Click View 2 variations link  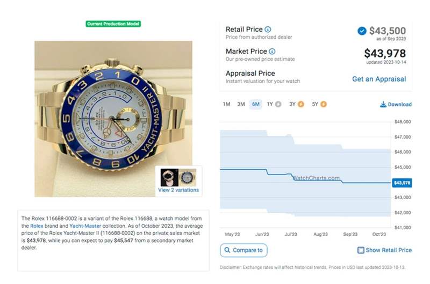[178, 190]
